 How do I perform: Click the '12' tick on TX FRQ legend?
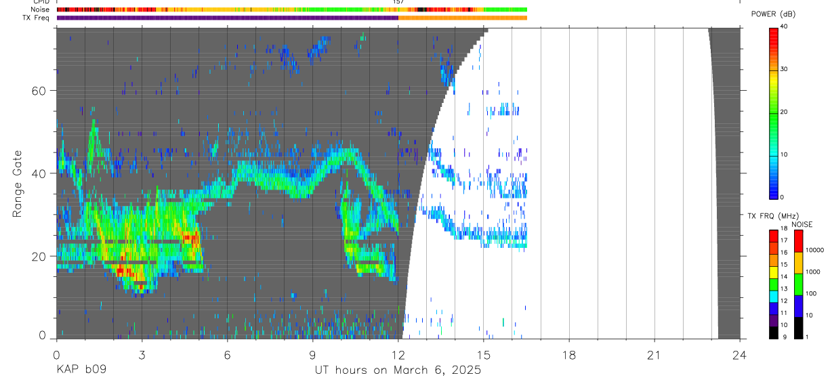point(784,301)
